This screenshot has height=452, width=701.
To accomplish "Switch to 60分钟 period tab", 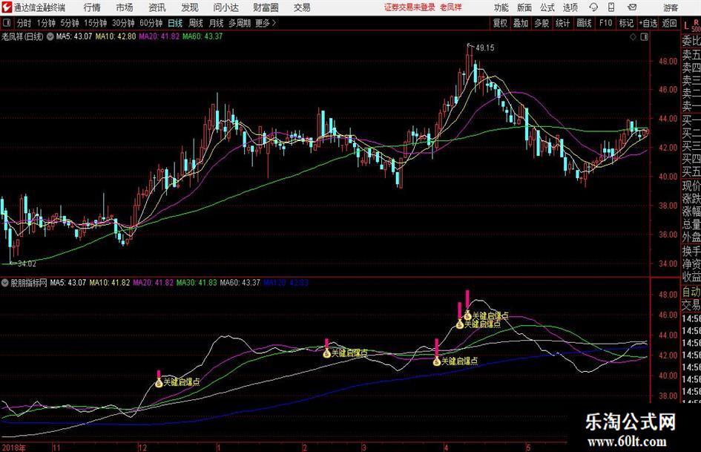I will coord(151,23).
